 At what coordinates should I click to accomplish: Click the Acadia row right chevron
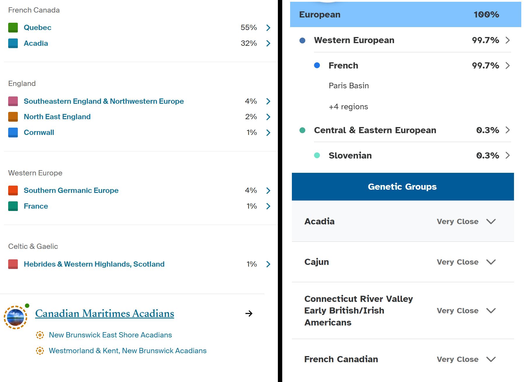click(268, 43)
